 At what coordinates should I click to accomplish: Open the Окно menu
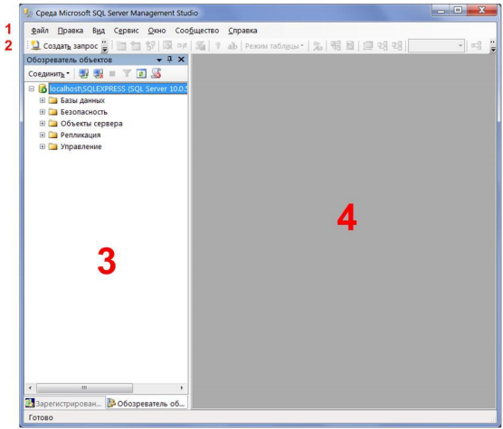[x=157, y=31]
